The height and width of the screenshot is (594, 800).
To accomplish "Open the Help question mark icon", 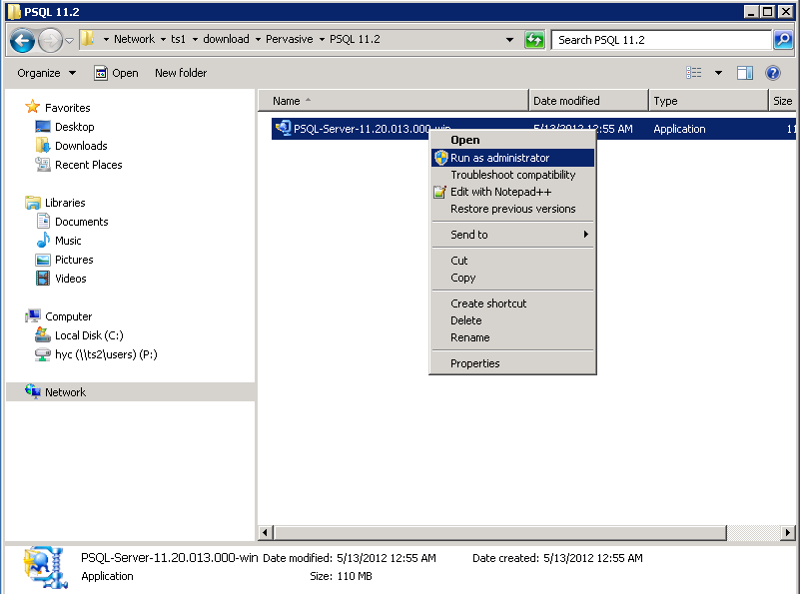I will click(772, 73).
